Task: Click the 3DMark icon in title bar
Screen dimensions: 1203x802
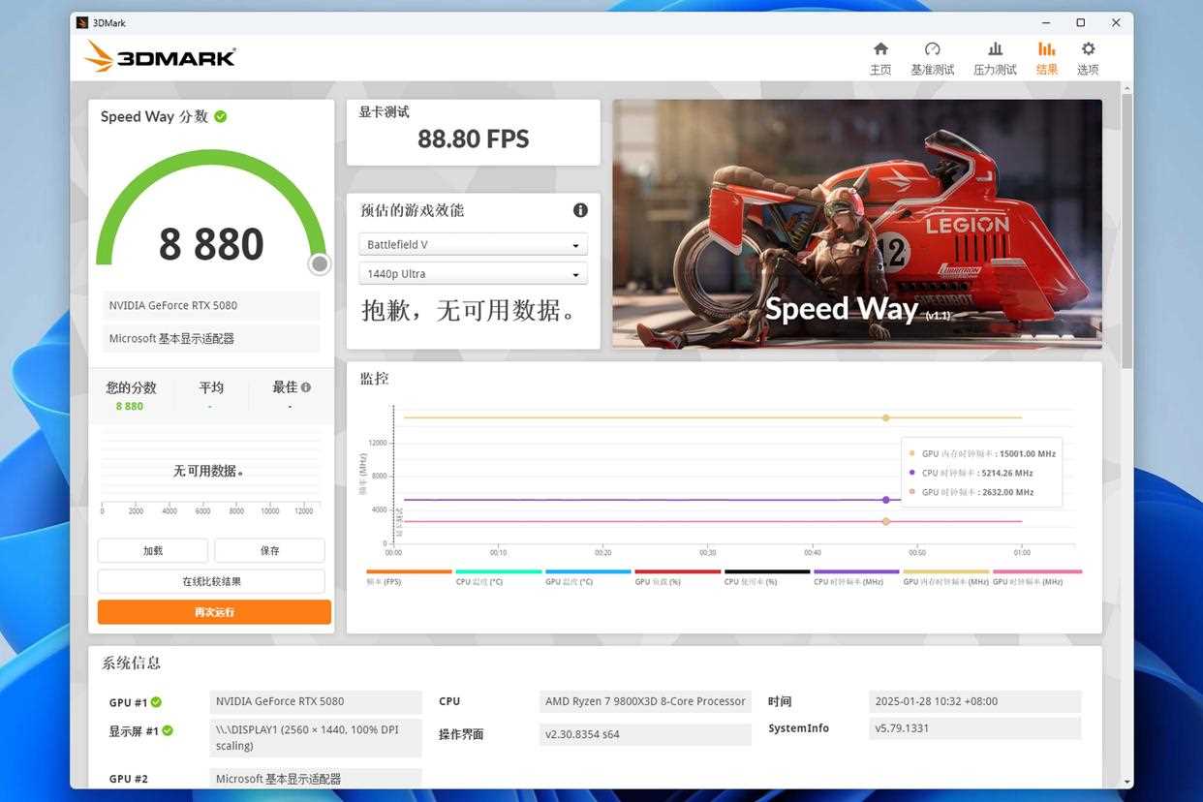Action: [82, 22]
